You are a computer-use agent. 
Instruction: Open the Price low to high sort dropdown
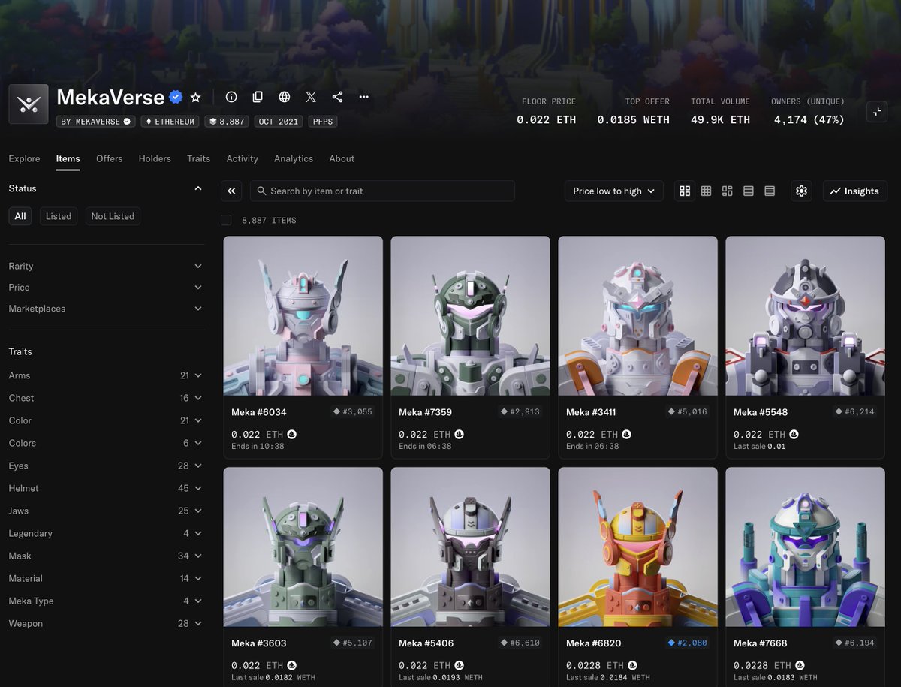click(x=614, y=191)
